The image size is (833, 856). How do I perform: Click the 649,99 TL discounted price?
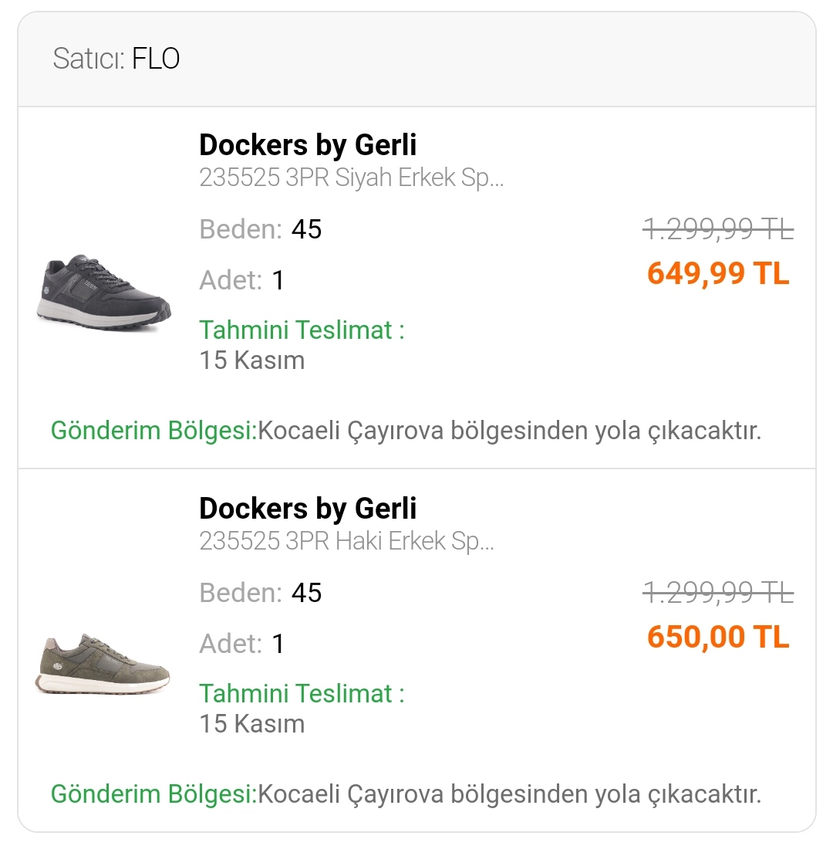pos(718,273)
